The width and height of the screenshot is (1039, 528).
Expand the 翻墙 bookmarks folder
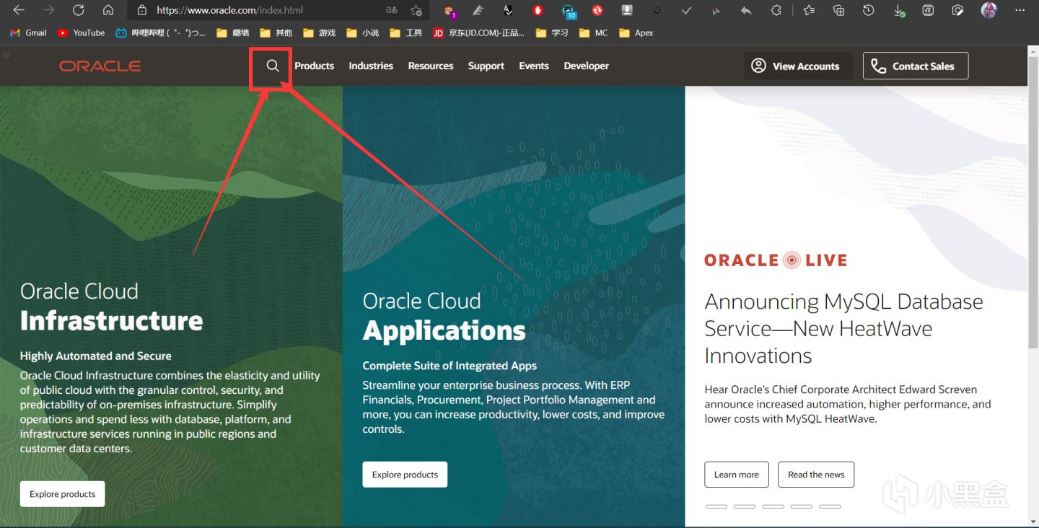click(232, 32)
